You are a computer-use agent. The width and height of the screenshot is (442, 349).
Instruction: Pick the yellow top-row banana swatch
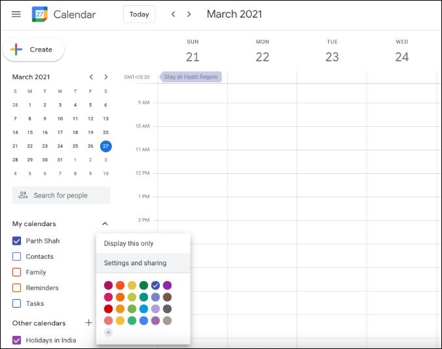132,285
